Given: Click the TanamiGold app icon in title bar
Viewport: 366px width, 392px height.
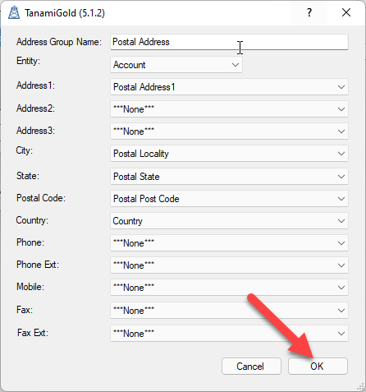Looking at the screenshot, I should point(14,12).
